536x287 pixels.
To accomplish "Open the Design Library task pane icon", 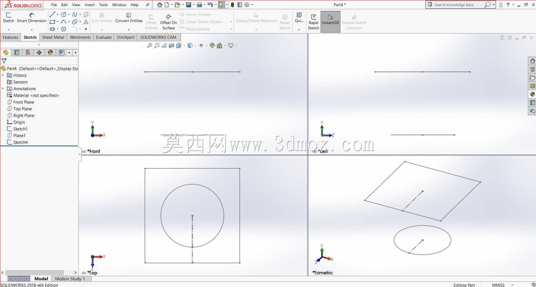I will click(532, 69).
